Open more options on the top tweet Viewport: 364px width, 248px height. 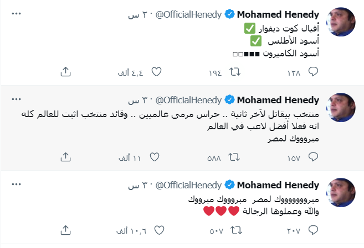(17, 13)
